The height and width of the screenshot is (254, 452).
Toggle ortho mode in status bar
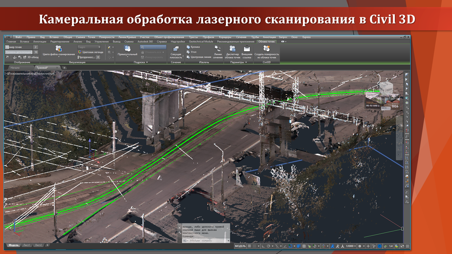pos(263,246)
